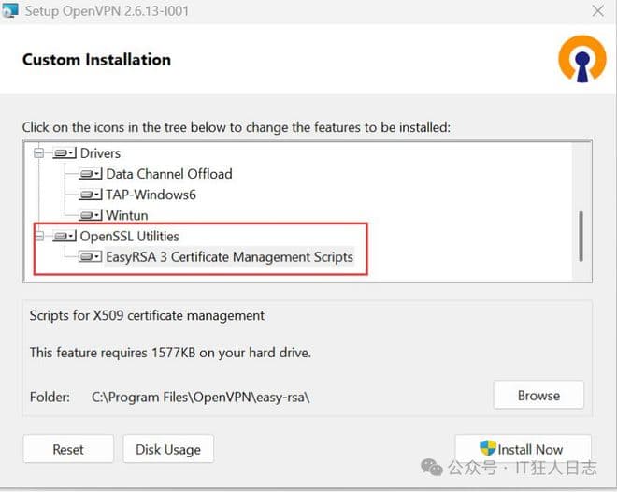Click the 'Click on the icons in the tree' instruction text

click(x=237, y=127)
